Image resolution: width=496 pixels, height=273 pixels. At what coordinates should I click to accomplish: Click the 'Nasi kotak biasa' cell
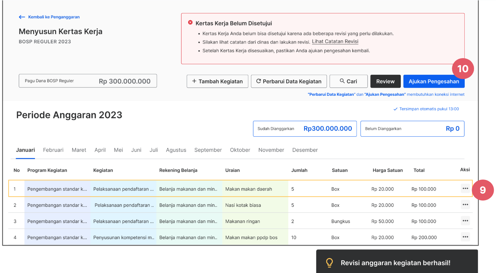pyautogui.click(x=255, y=205)
